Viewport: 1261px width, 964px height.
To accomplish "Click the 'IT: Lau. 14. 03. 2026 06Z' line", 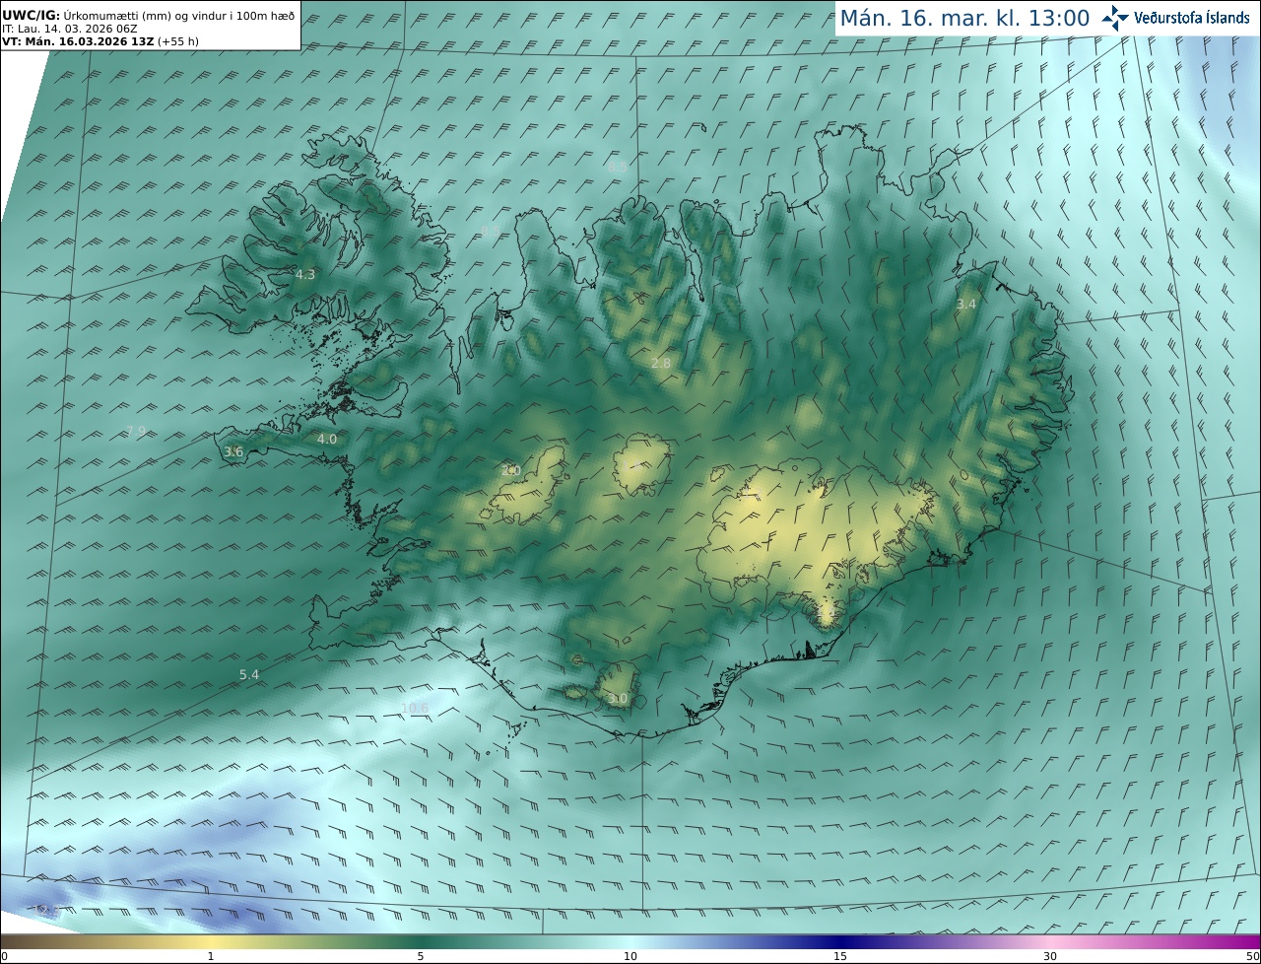I will (x=70, y=29).
